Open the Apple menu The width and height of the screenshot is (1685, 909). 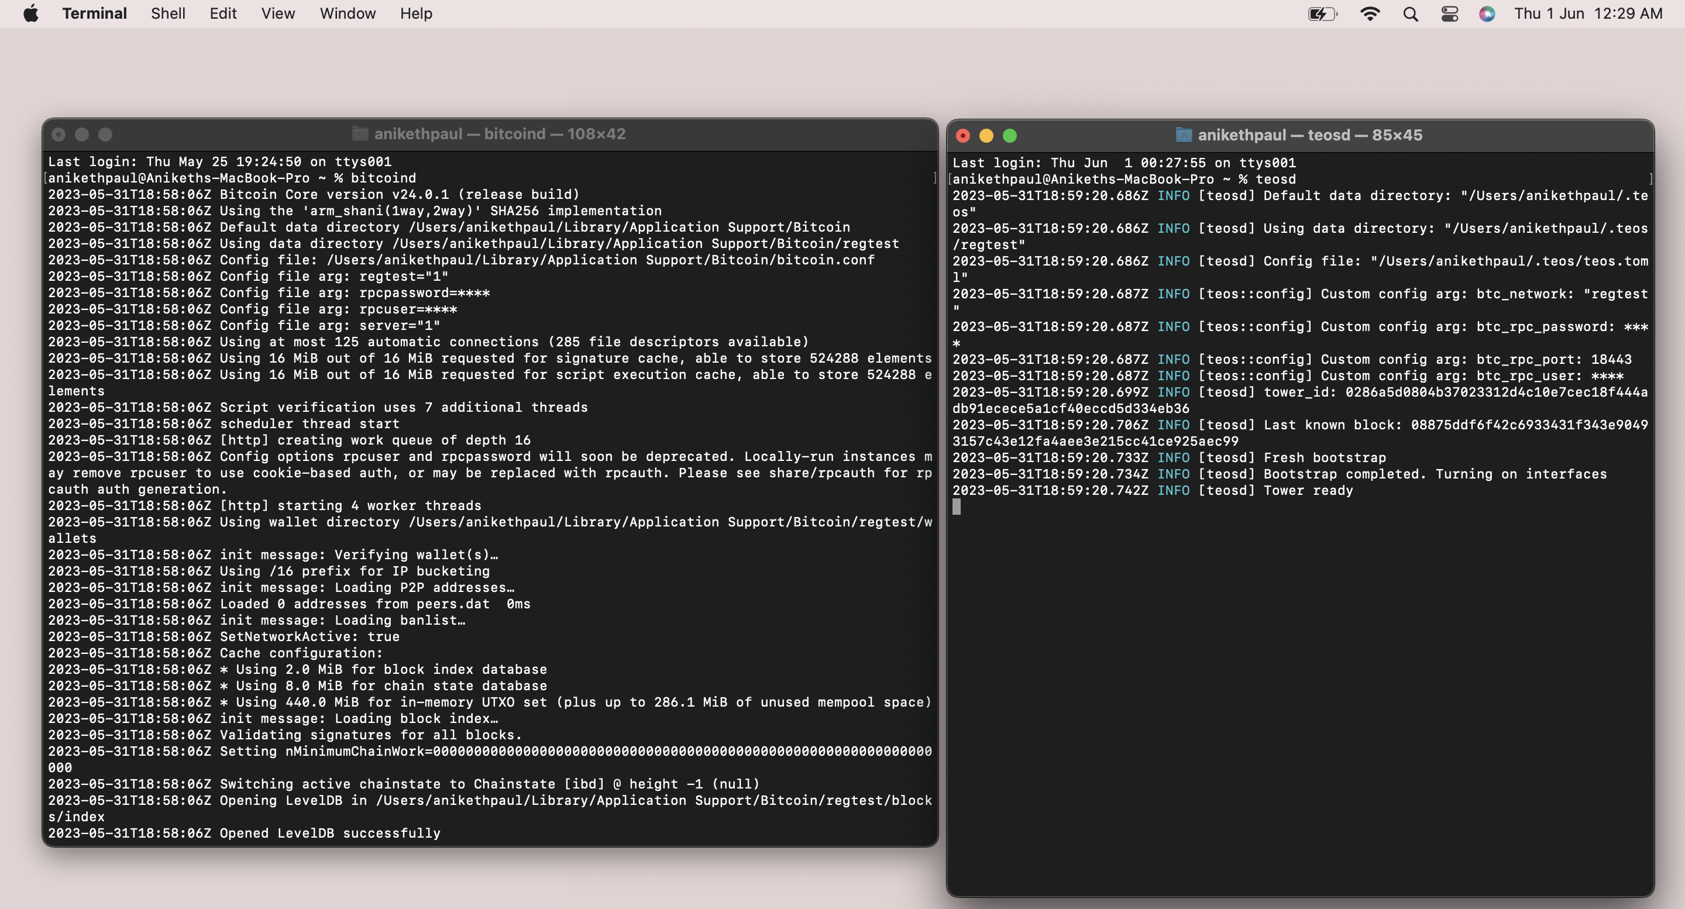[x=31, y=13]
